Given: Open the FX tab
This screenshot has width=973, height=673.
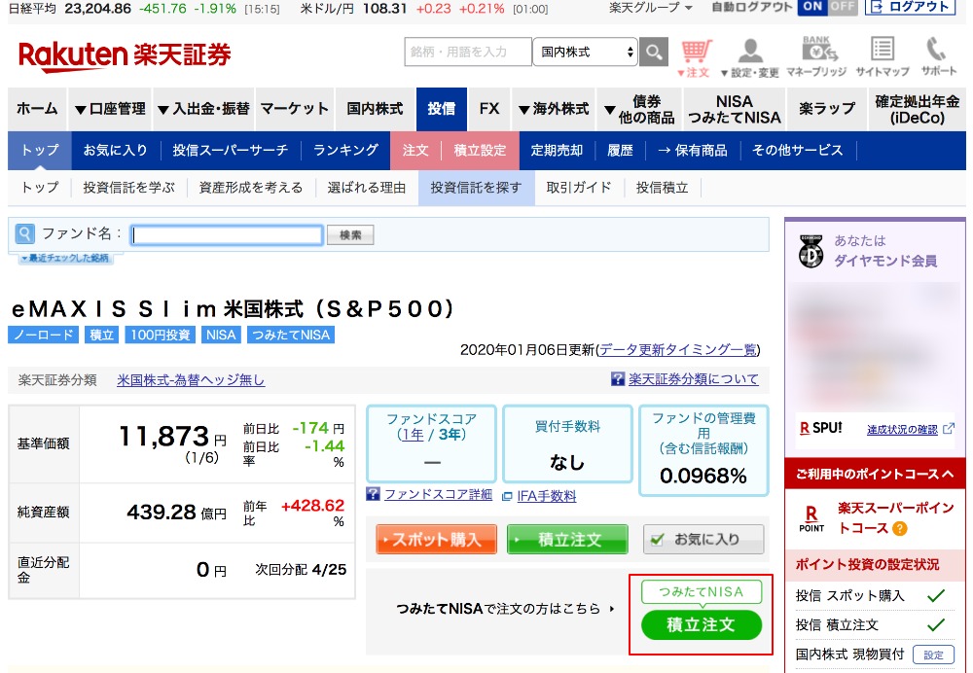Looking at the screenshot, I should click(x=489, y=109).
